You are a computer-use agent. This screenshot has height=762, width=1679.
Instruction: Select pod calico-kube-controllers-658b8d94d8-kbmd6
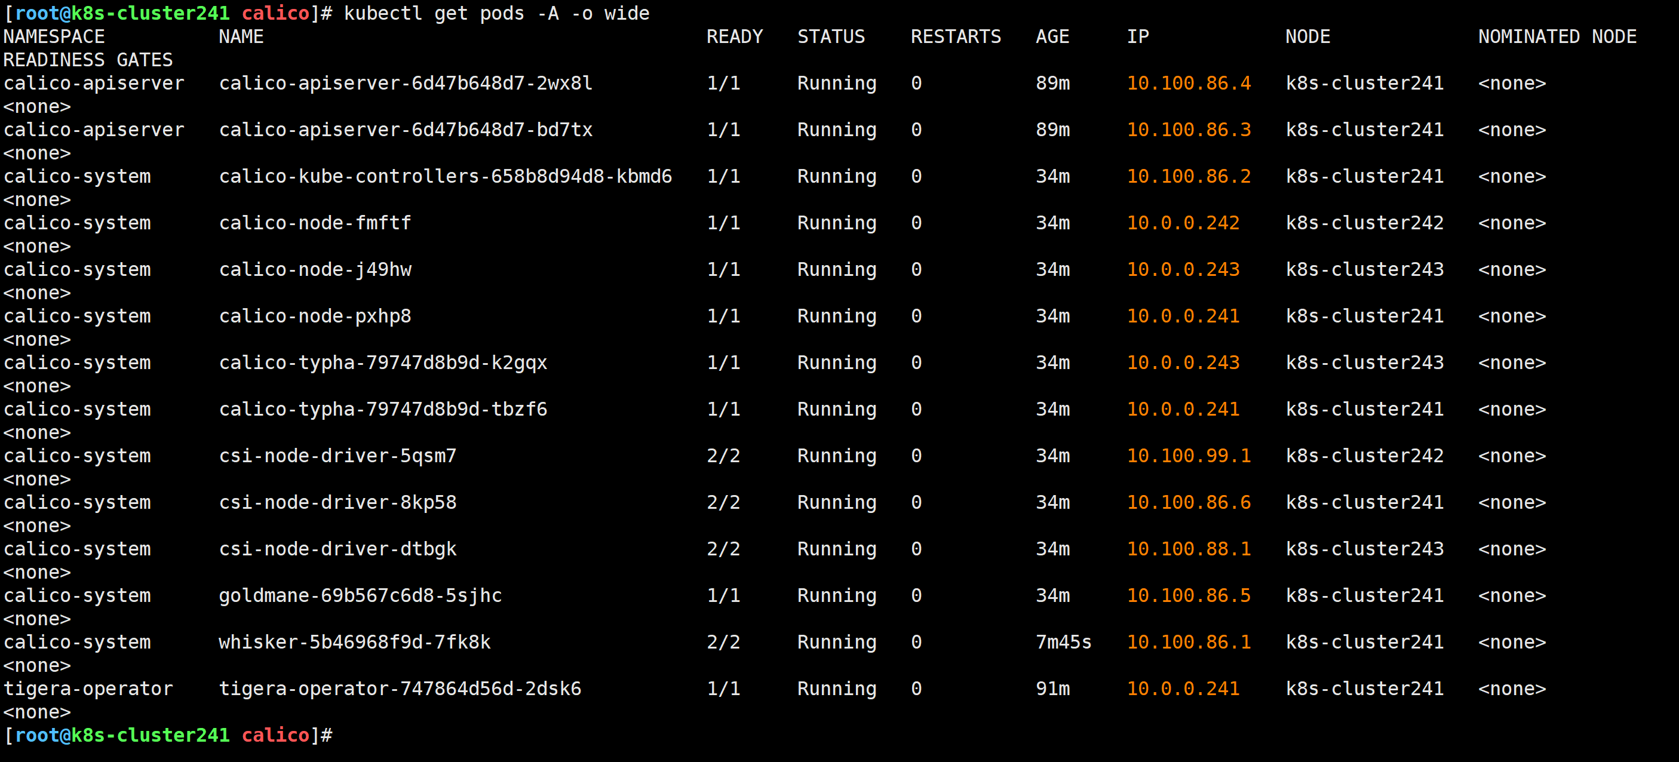point(445,177)
